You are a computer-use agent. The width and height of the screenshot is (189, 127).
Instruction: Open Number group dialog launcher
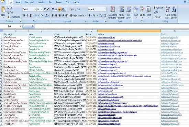pyautogui.click(x=105, y=21)
